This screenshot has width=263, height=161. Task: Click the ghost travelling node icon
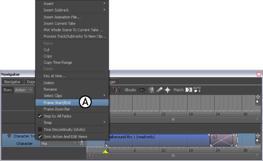click(159, 90)
